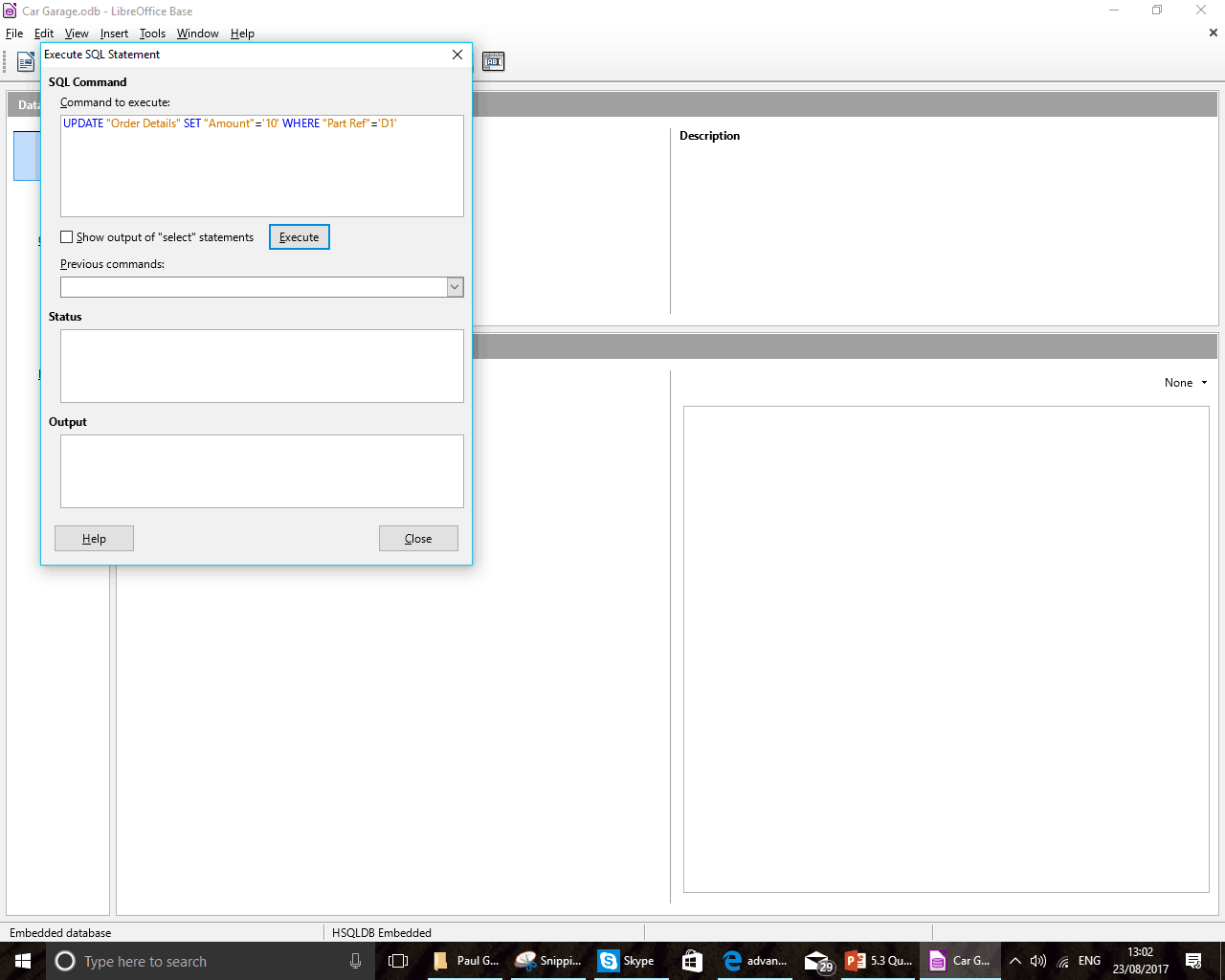Open the Insert menu
The height and width of the screenshot is (980, 1225).
114,33
